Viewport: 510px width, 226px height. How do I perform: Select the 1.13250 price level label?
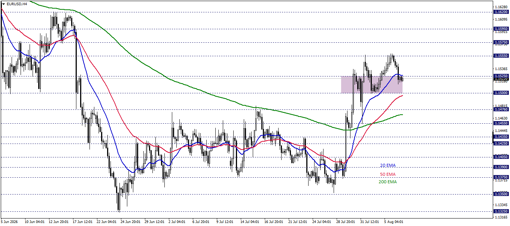[501, 211]
